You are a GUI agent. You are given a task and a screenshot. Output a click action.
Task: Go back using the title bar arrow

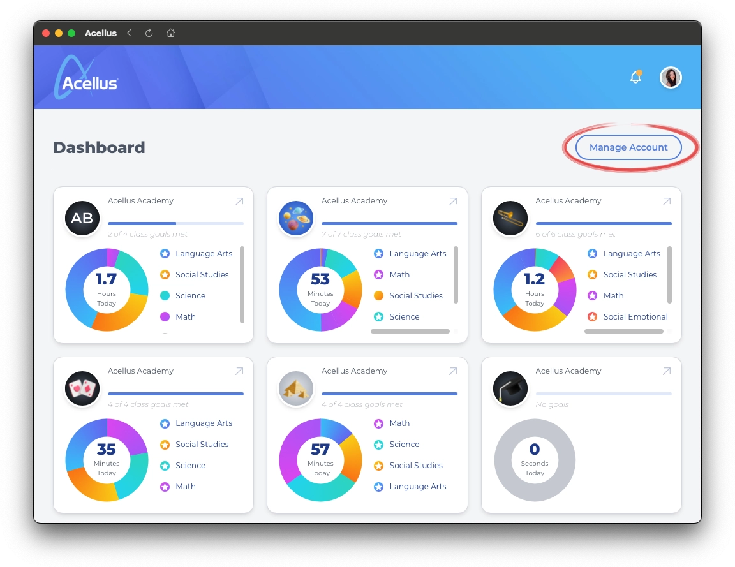130,33
